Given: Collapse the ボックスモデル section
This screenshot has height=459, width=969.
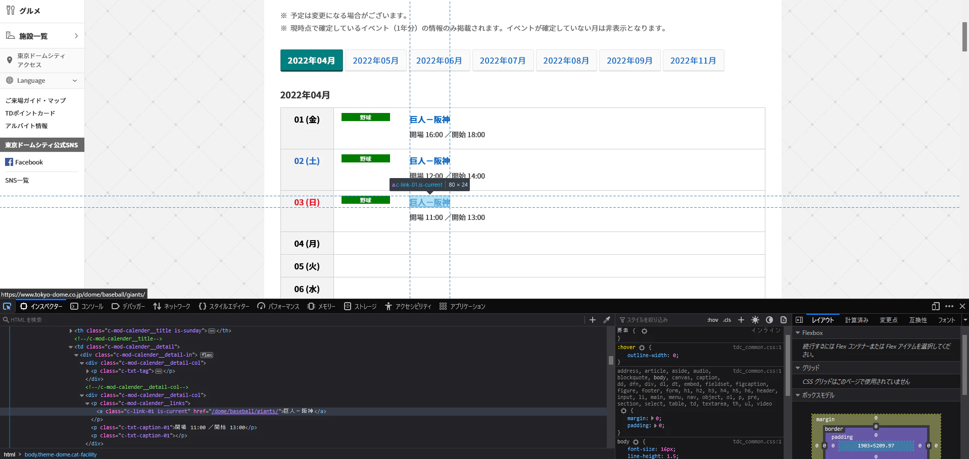Looking at the screenshot, I should point(798,395).
